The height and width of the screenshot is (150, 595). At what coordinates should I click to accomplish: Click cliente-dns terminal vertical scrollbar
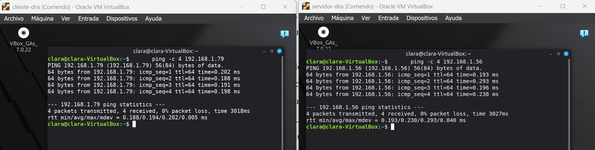coord(282,103)
